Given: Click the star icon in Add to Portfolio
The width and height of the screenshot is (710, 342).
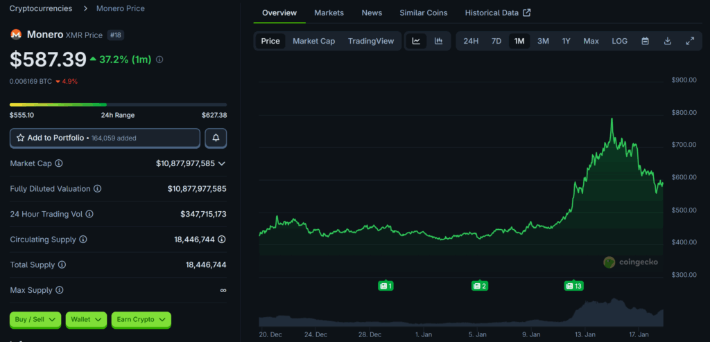Looking at the screenshot, I should click(x=20, y=138).
